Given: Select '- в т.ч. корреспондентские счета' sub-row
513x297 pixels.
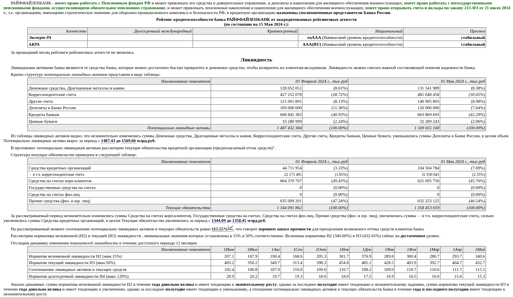Looking at the screenshot, I should [256, 174].
